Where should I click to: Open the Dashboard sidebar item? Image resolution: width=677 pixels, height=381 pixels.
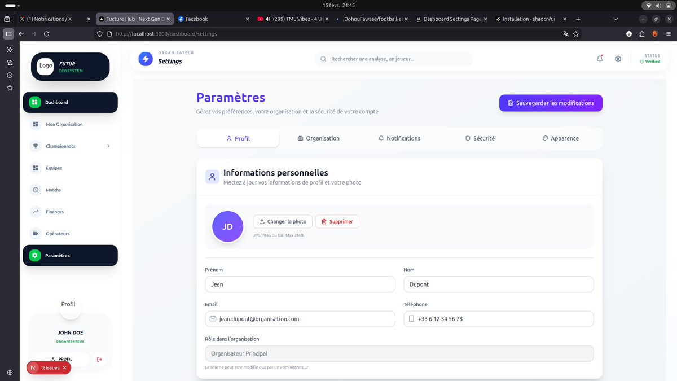(x=70, y=102)
